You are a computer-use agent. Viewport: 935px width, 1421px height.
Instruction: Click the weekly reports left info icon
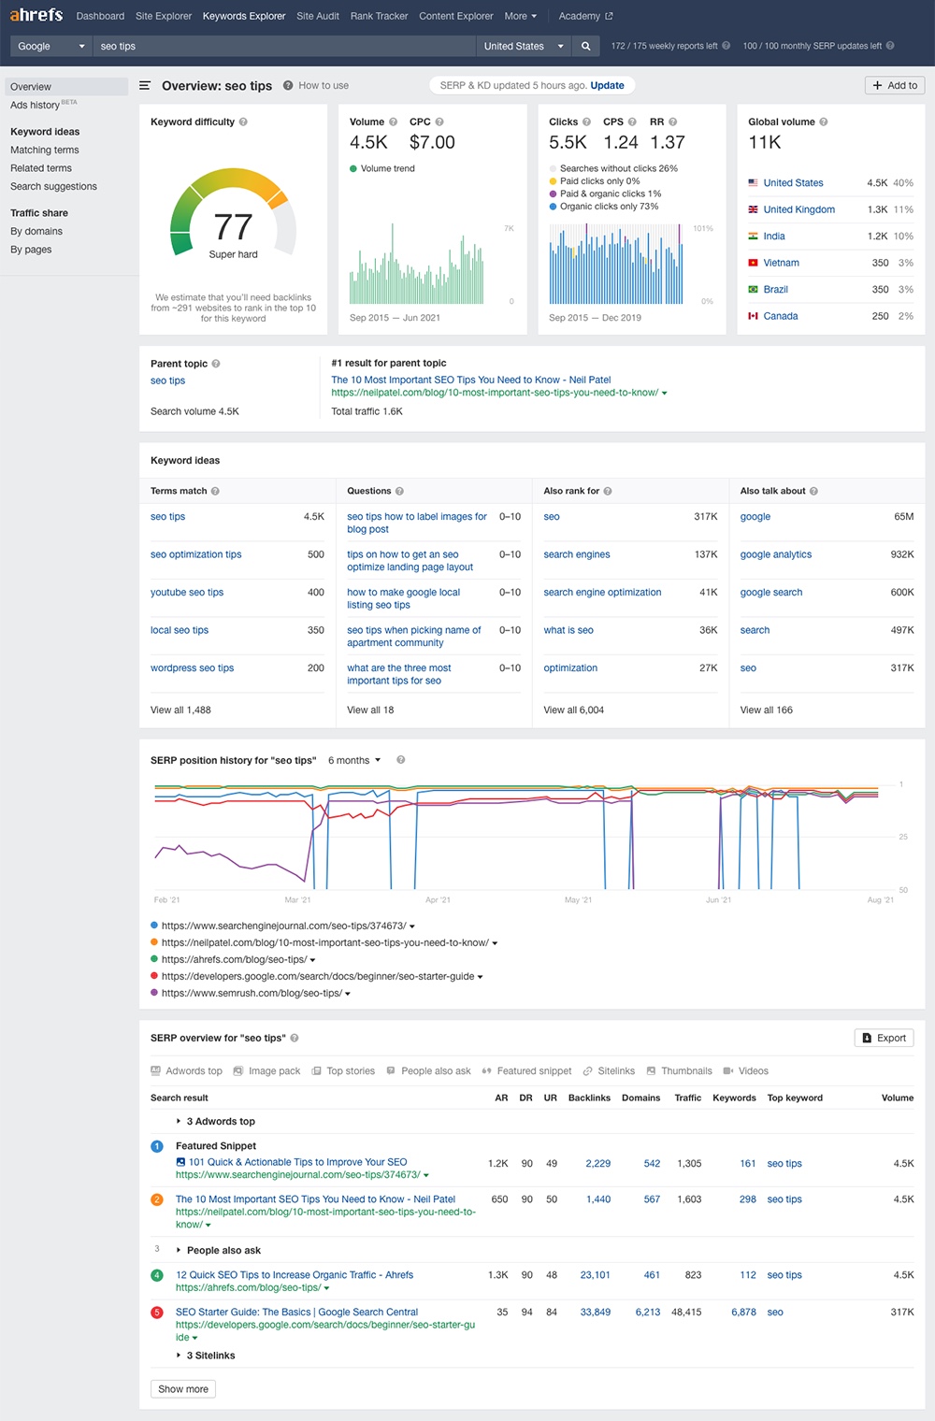pyautogui.click(x=726, y=45)
